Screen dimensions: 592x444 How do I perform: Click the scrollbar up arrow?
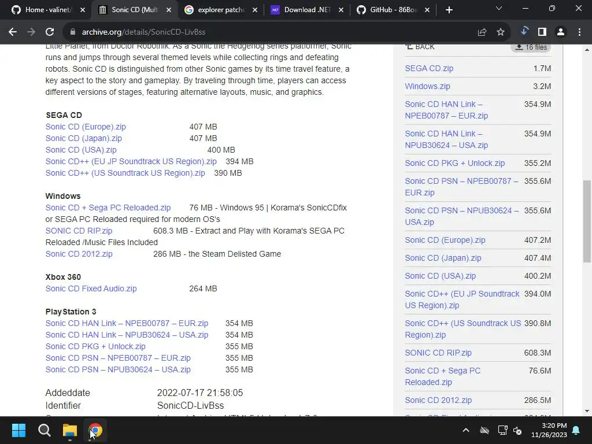click(x=587, y=49)
